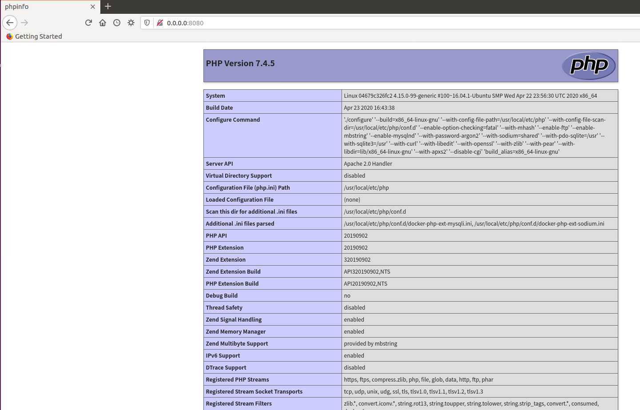Viewport: 640px width, 410px height.
Task: Select the "Registered PHP Streams" label
Action: pyautogui.click(x=238, y=380)
